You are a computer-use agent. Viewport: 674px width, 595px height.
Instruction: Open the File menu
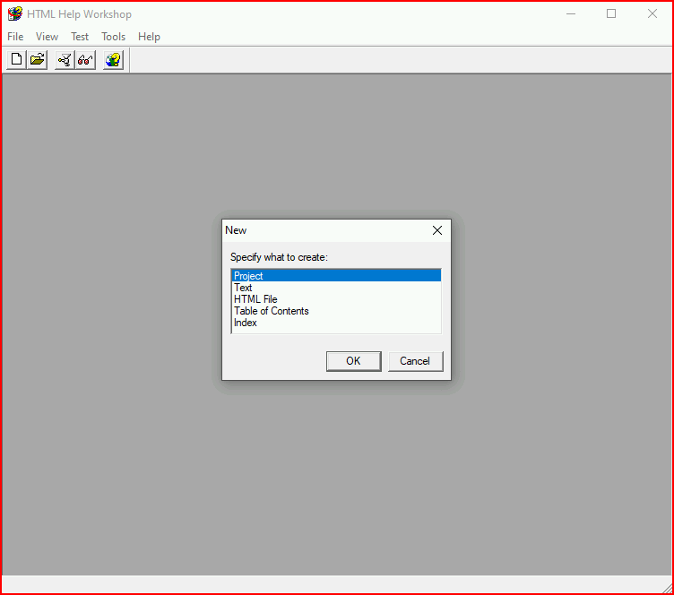point(15,37)
